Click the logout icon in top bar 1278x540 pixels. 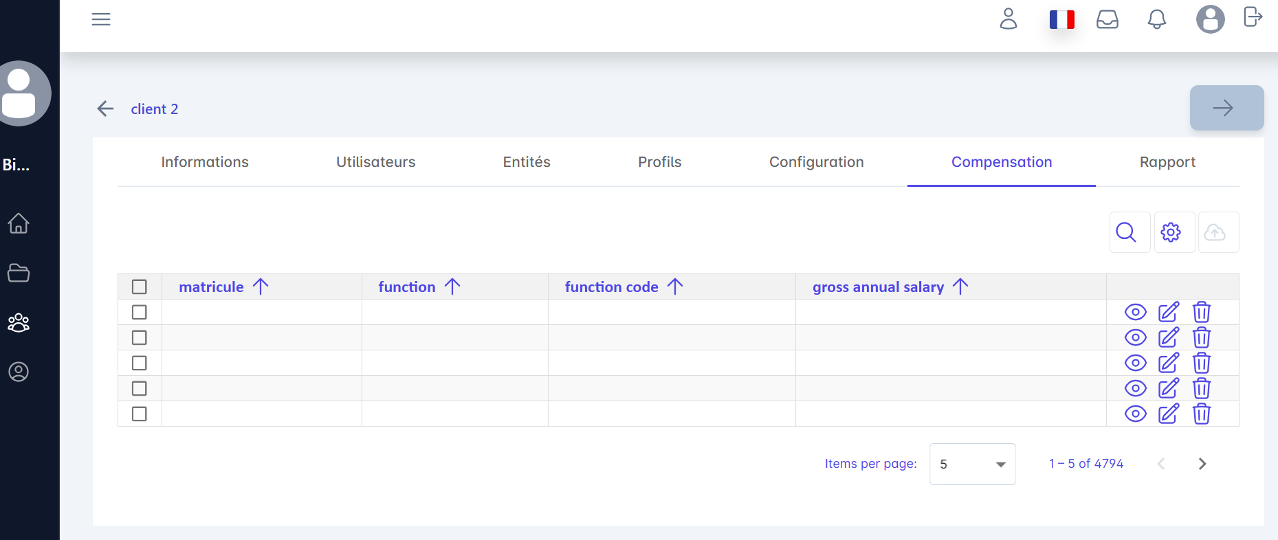(1253, 16)
